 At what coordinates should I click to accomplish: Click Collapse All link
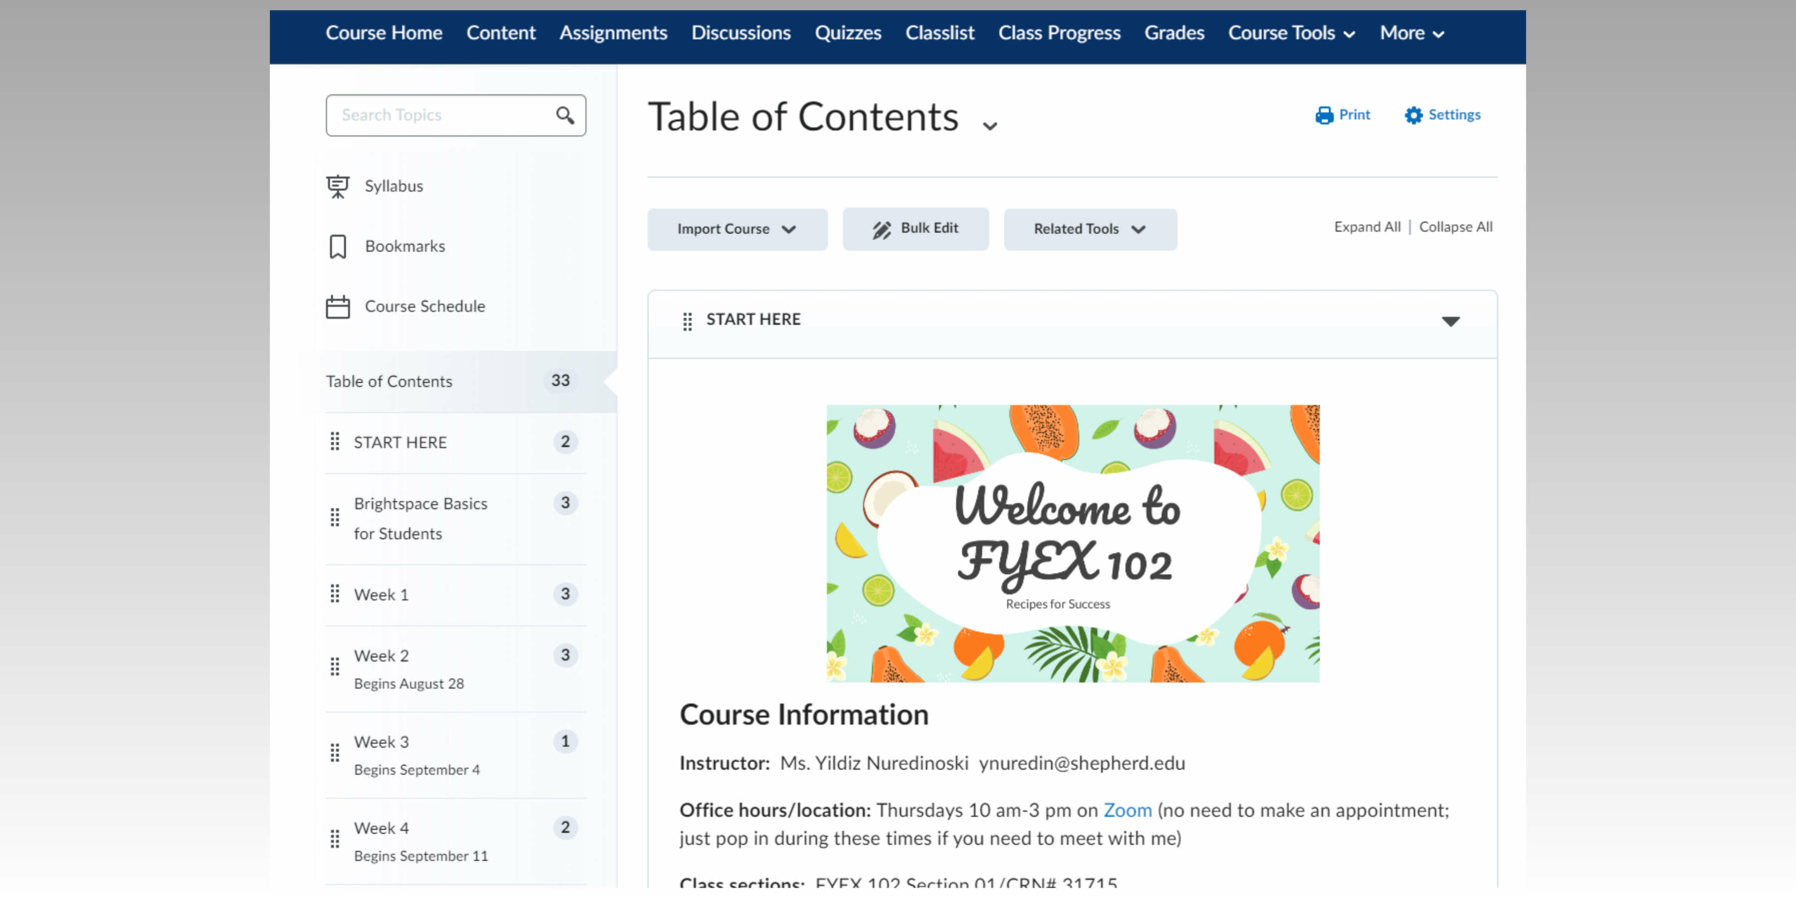[1455, 227]
